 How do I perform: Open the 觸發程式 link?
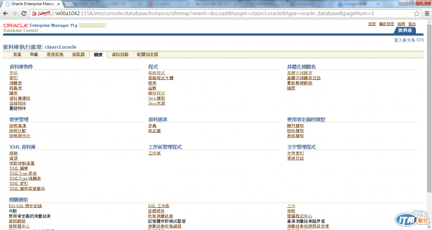(x=157, y=93)
